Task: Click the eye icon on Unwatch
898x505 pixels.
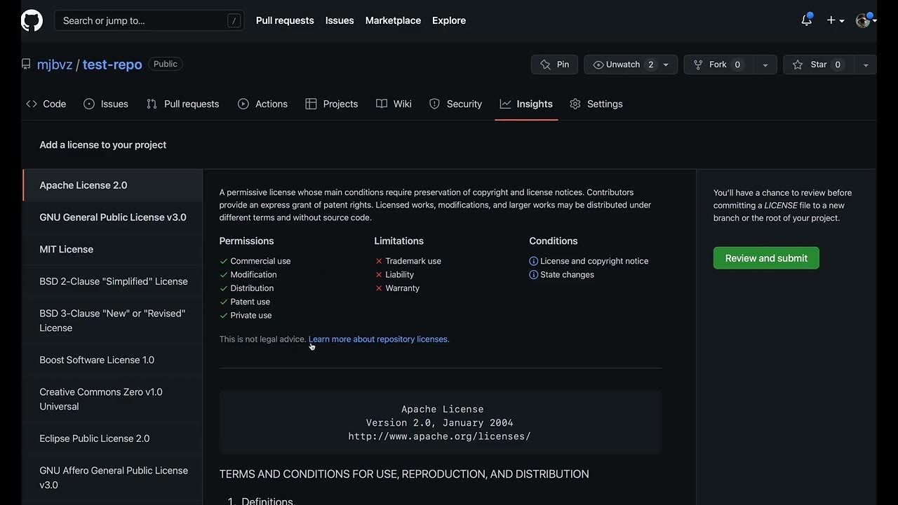Action: [598, 65]
